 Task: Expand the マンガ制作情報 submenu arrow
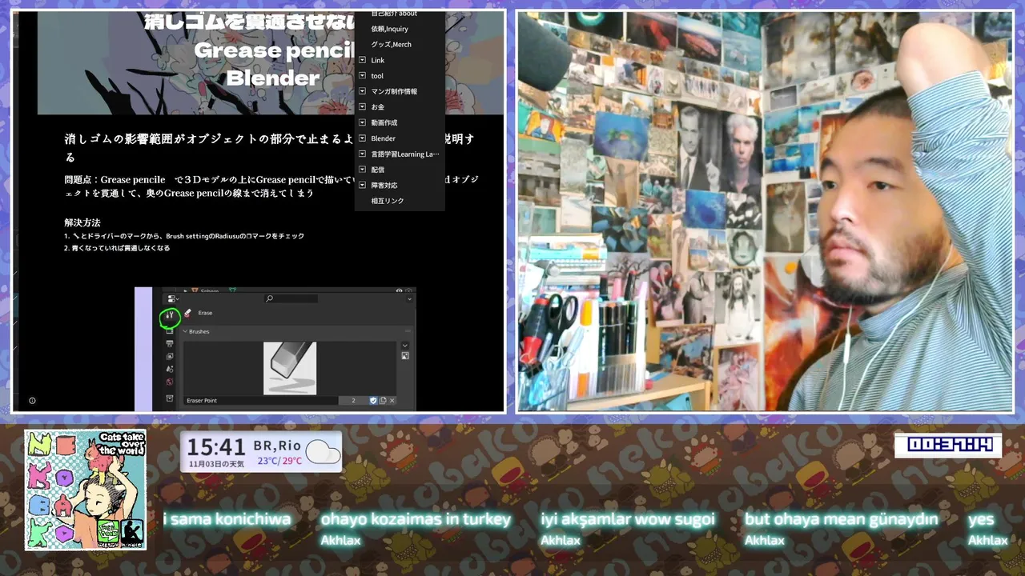[x=362, y=91]
